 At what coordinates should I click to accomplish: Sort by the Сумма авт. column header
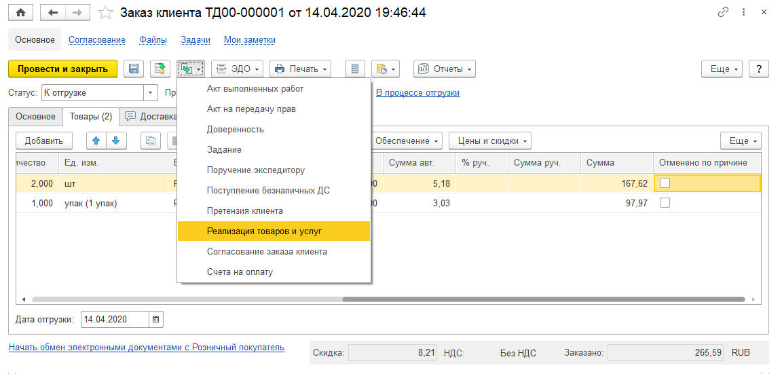(419, 163)
